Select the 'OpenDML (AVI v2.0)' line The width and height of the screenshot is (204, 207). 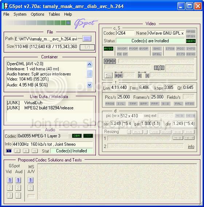[x=25, y=64]
